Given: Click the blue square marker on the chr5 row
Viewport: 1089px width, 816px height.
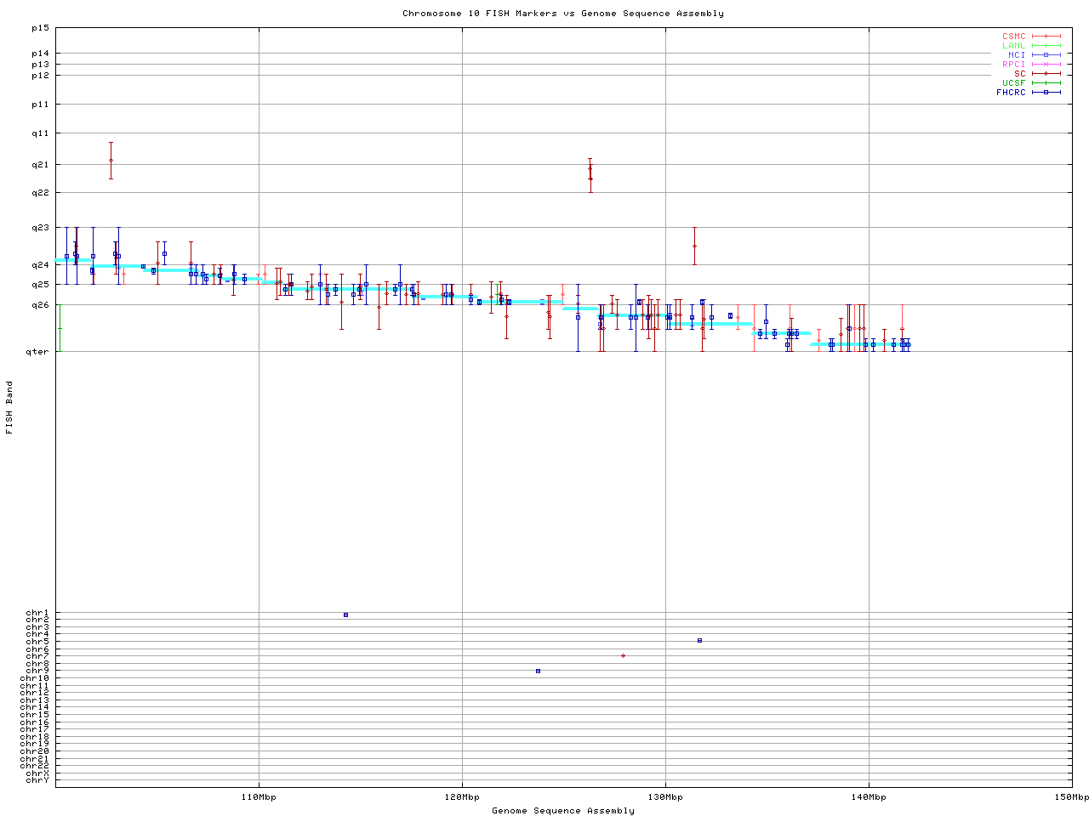Looking at the screenshot, I should 699,640.
